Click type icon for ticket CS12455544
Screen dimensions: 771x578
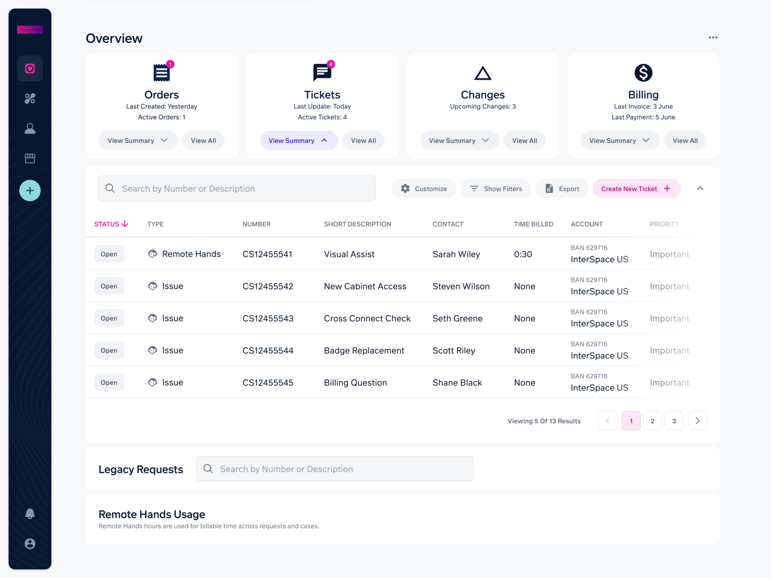[x=153, y=351]
